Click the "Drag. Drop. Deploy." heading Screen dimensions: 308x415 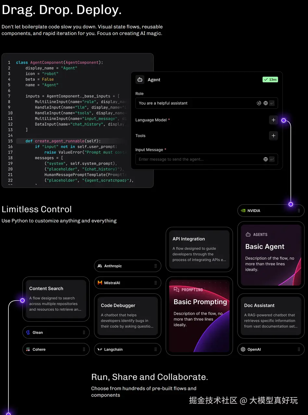point(62,10)
